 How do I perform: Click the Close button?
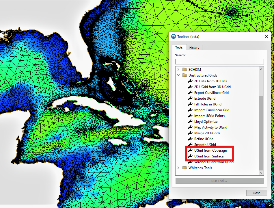[x=256, y=193]
